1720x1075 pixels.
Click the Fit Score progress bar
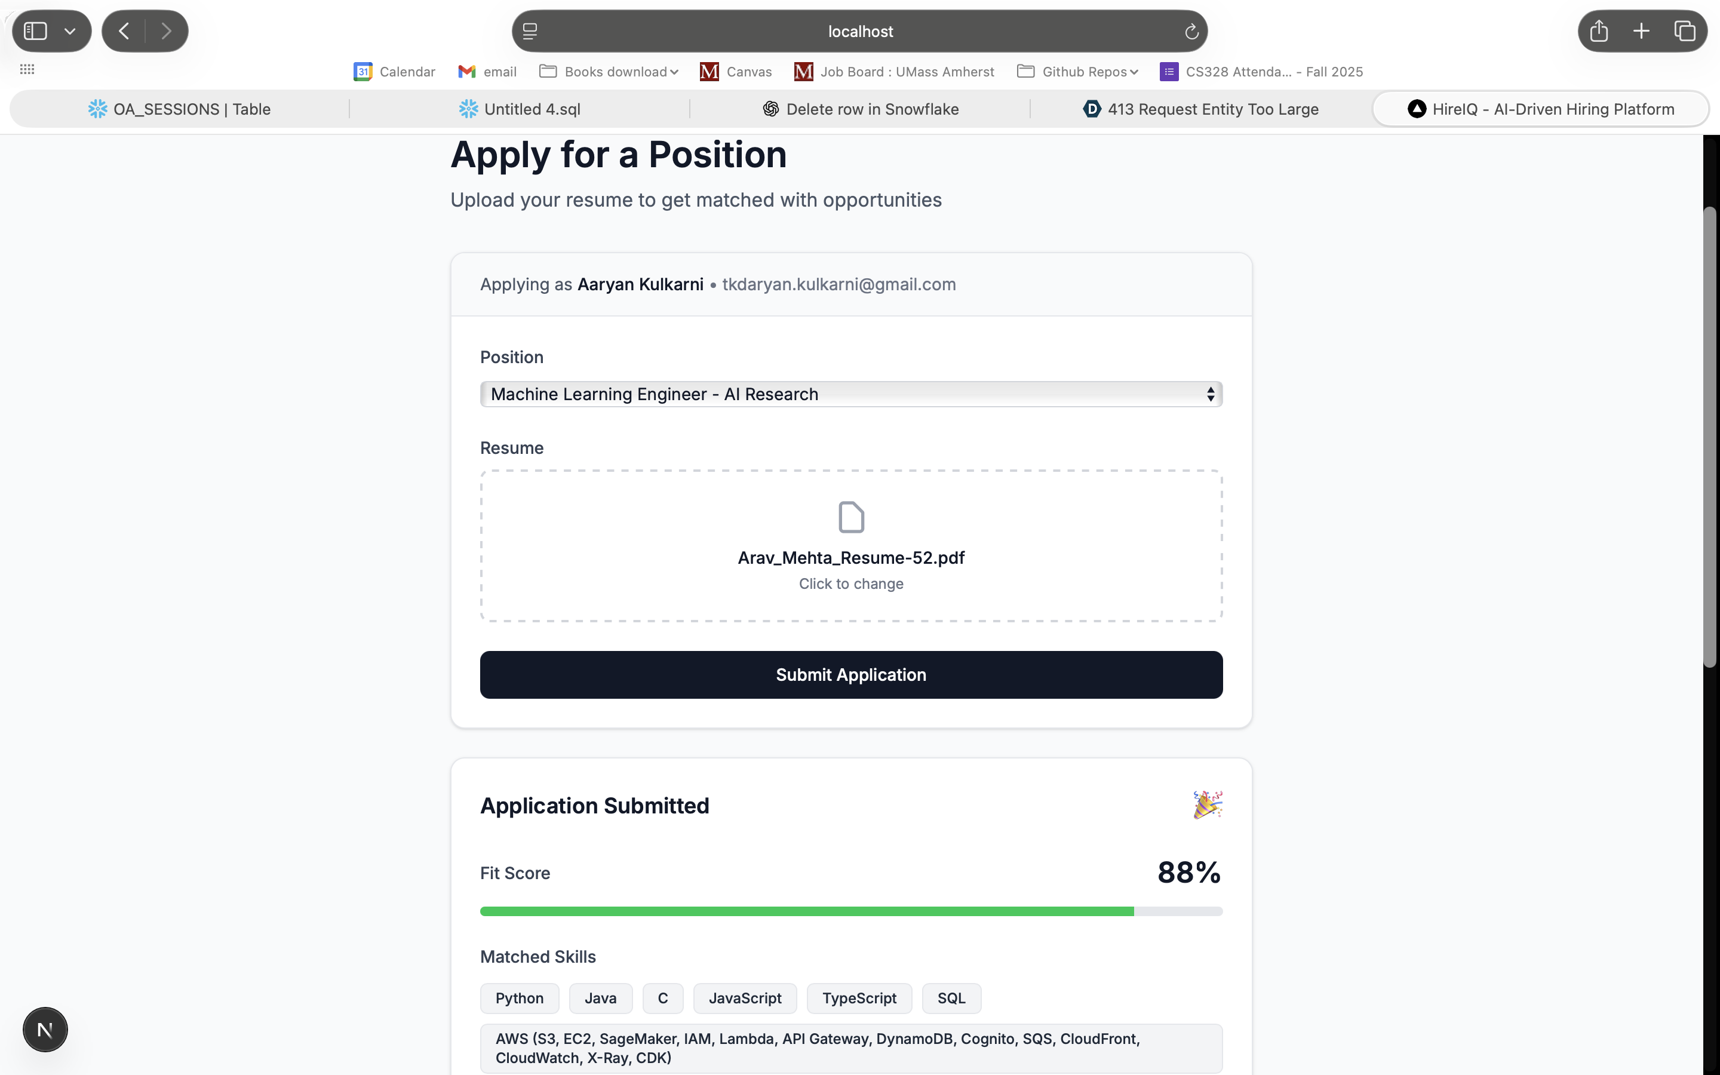(851, 911)
